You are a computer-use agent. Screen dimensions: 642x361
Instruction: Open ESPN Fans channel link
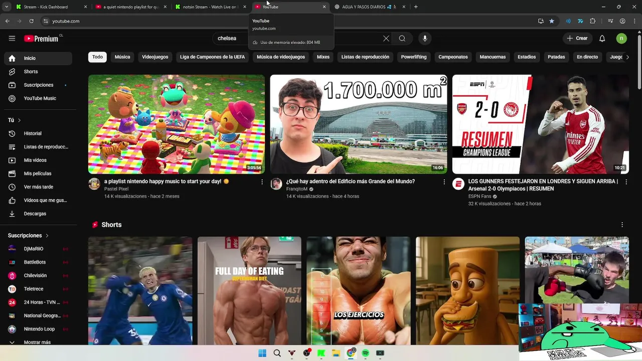pos(480,197)
